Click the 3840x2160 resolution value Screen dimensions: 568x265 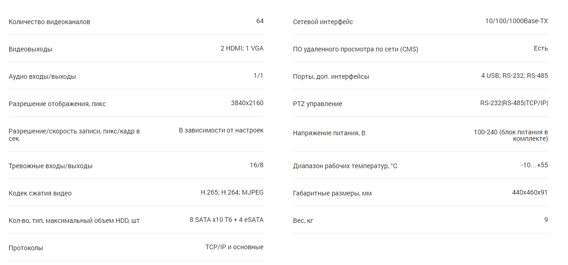tap(247, 103)
